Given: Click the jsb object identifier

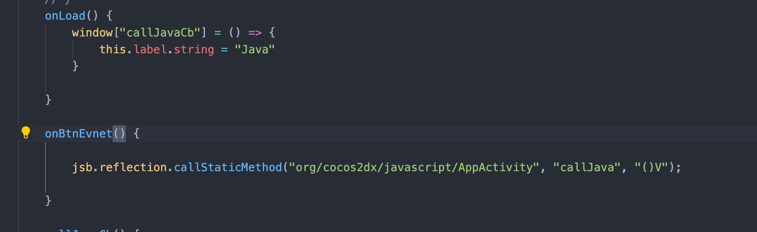Looking at the screenshot, I should pyautogui.click(x=82, y=167).
